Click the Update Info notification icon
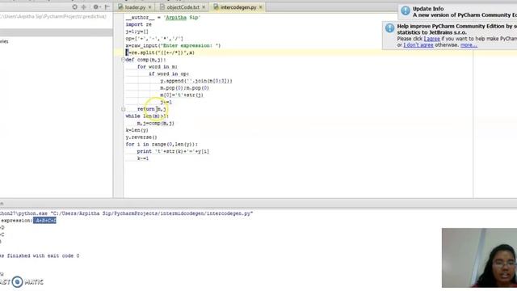This screenshot has height=291, width=517. tap(406, 11)
